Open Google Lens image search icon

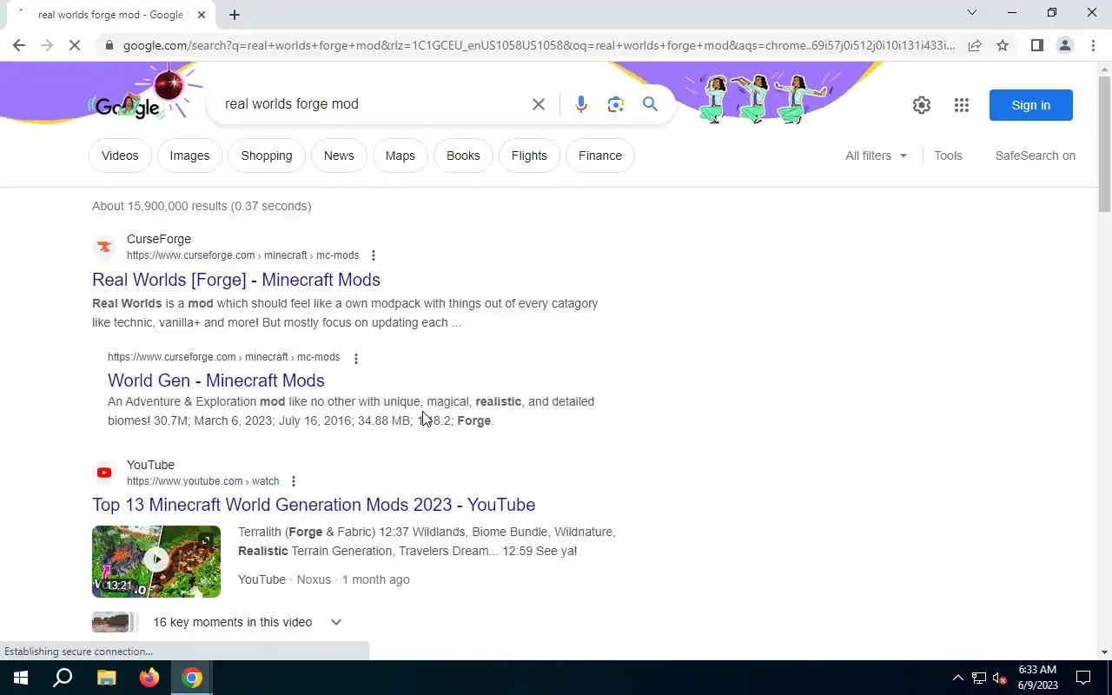(616, 104)
